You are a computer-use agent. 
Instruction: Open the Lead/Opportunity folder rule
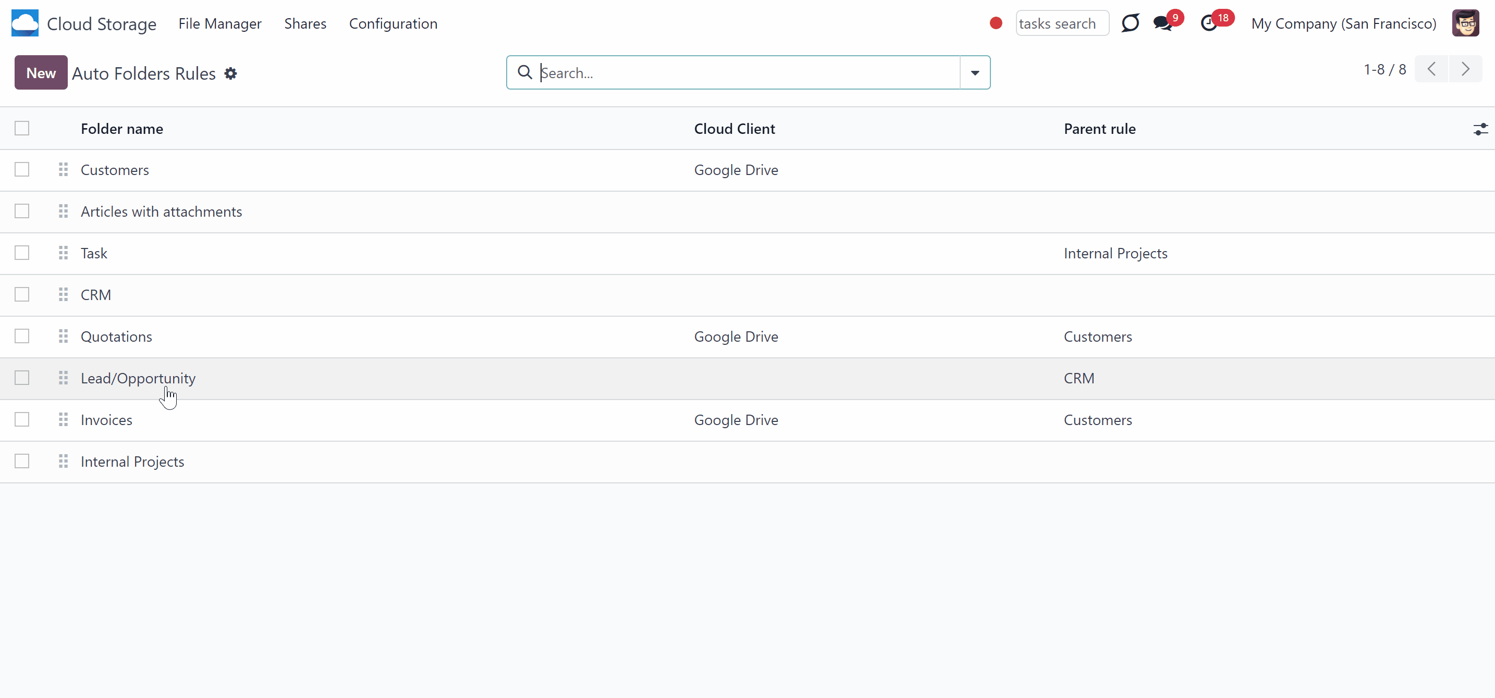coord(138,379)
